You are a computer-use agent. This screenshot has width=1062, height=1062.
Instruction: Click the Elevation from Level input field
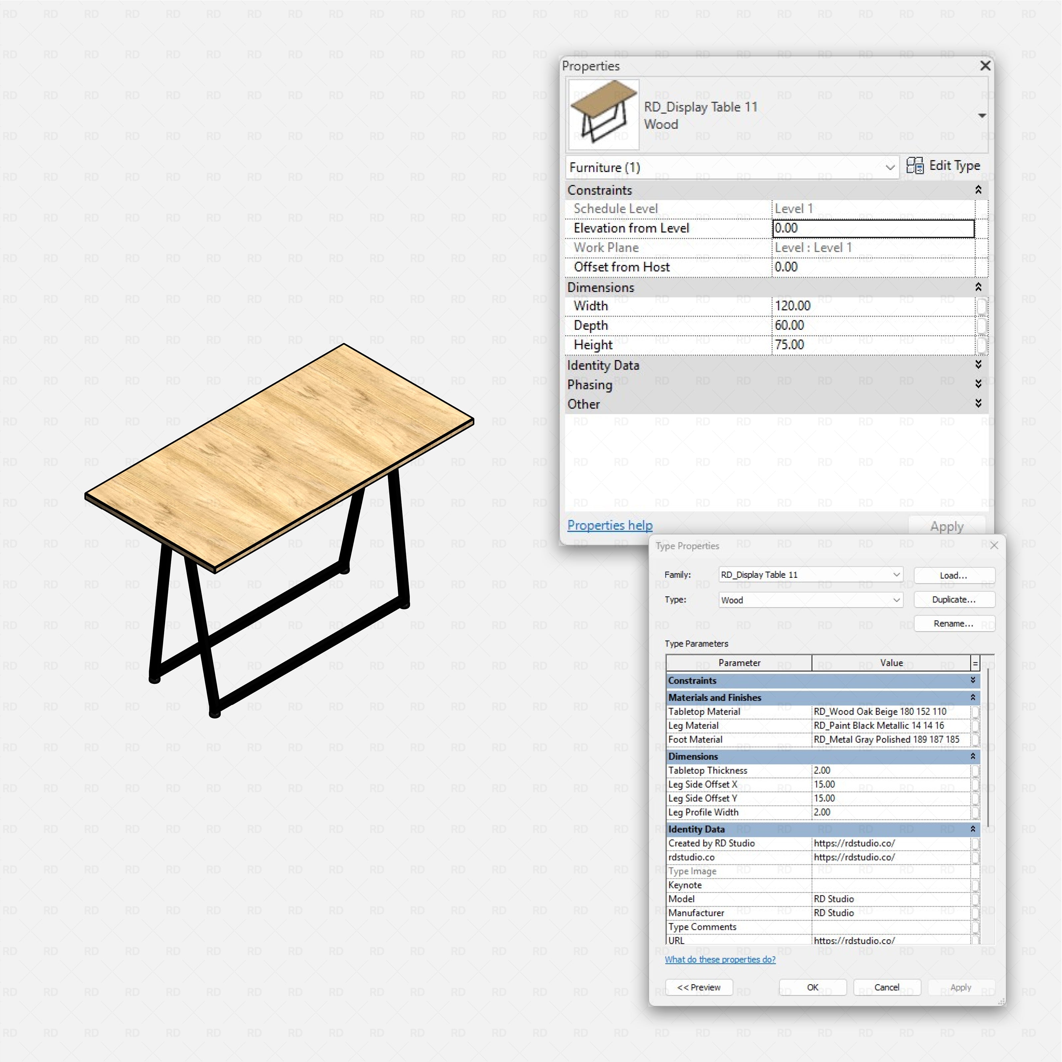[x=873, y=228]
